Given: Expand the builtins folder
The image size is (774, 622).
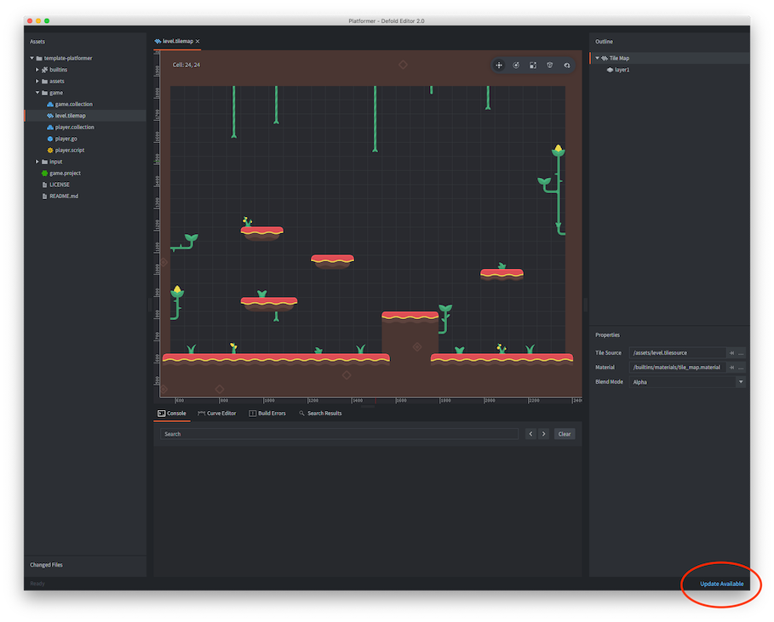Looking at the screenshot, I should [37, 70].
